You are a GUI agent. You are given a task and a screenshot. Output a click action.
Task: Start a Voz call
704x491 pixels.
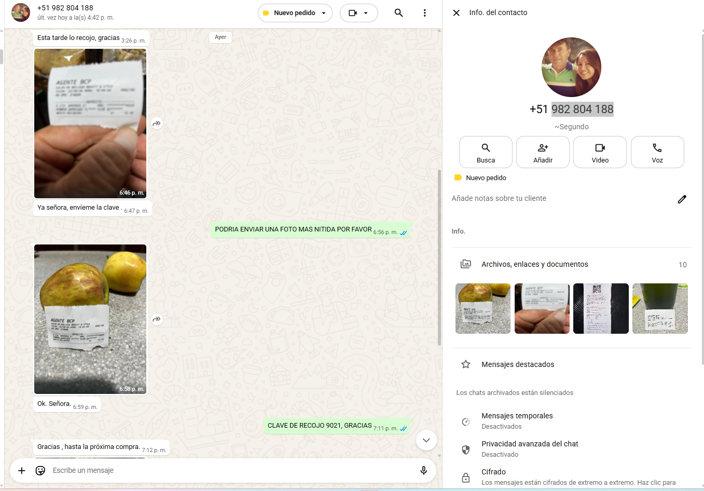(657, 152)
